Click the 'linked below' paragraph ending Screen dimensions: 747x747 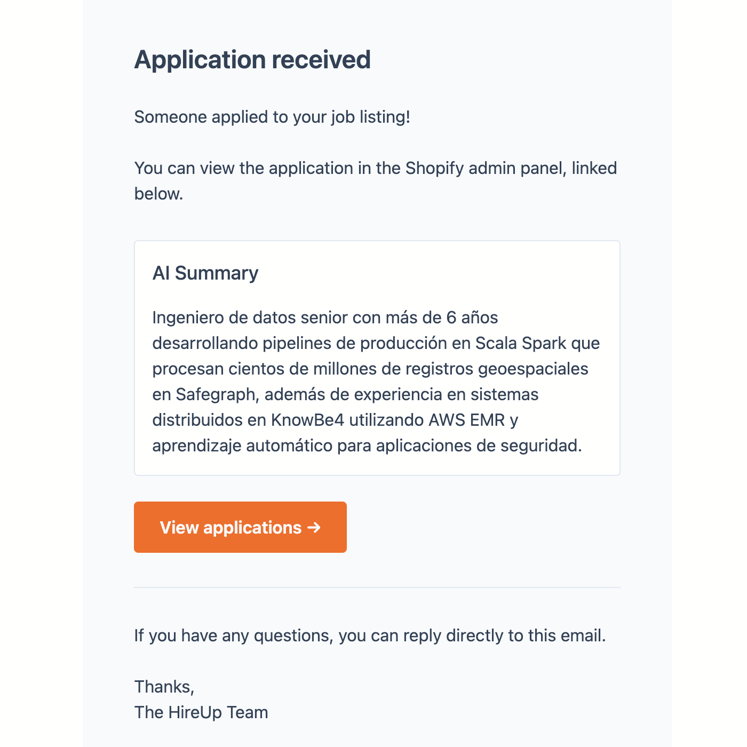click(158, 194)
